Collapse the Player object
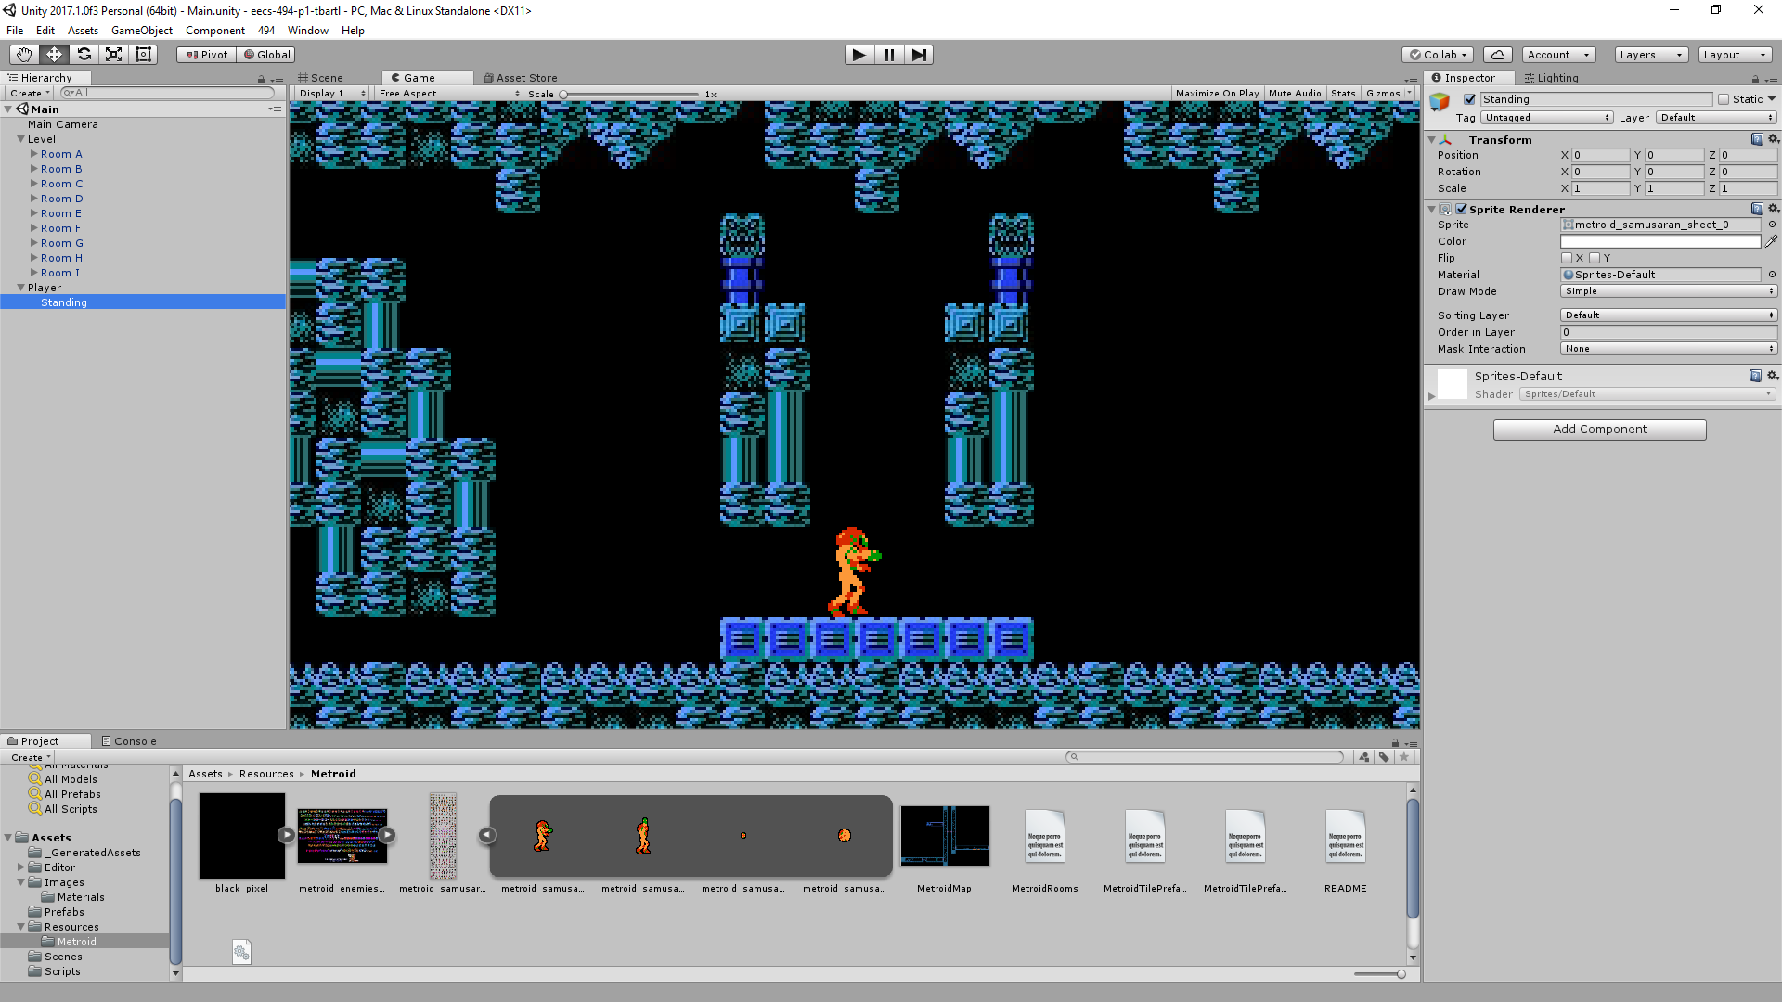Viewport: 1782px width, 1002px height. pyautogui.click(x=20, y=288)
